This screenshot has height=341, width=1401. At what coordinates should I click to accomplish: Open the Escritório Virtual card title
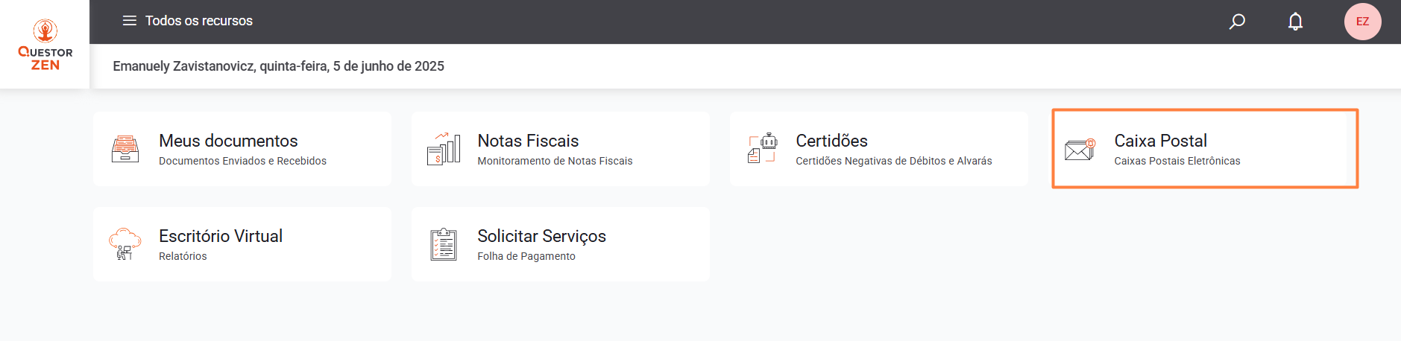coord(221,236)
